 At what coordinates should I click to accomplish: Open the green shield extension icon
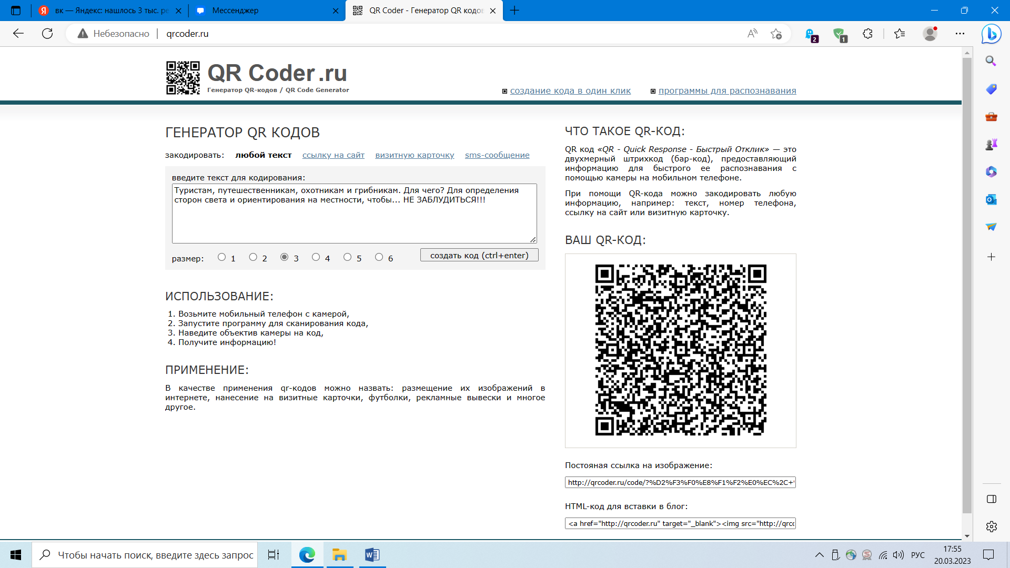tap(840, 35)
